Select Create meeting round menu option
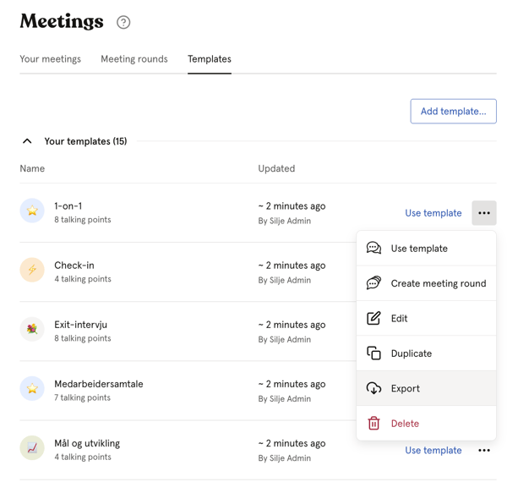The height and width of the screenshot is (482, 518). tap(438, 283)
